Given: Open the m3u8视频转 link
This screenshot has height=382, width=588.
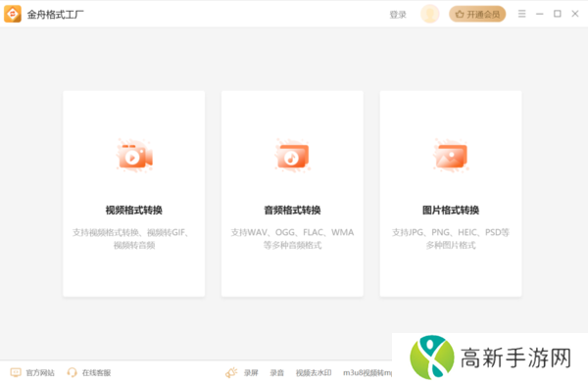Looking at the screenshot, I should point(367,372).
